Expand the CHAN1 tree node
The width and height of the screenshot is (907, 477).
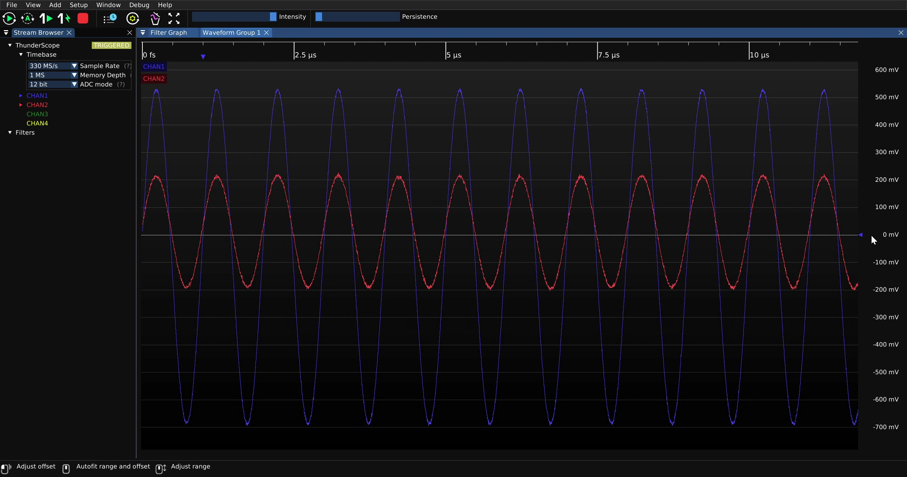click(21, 96)
